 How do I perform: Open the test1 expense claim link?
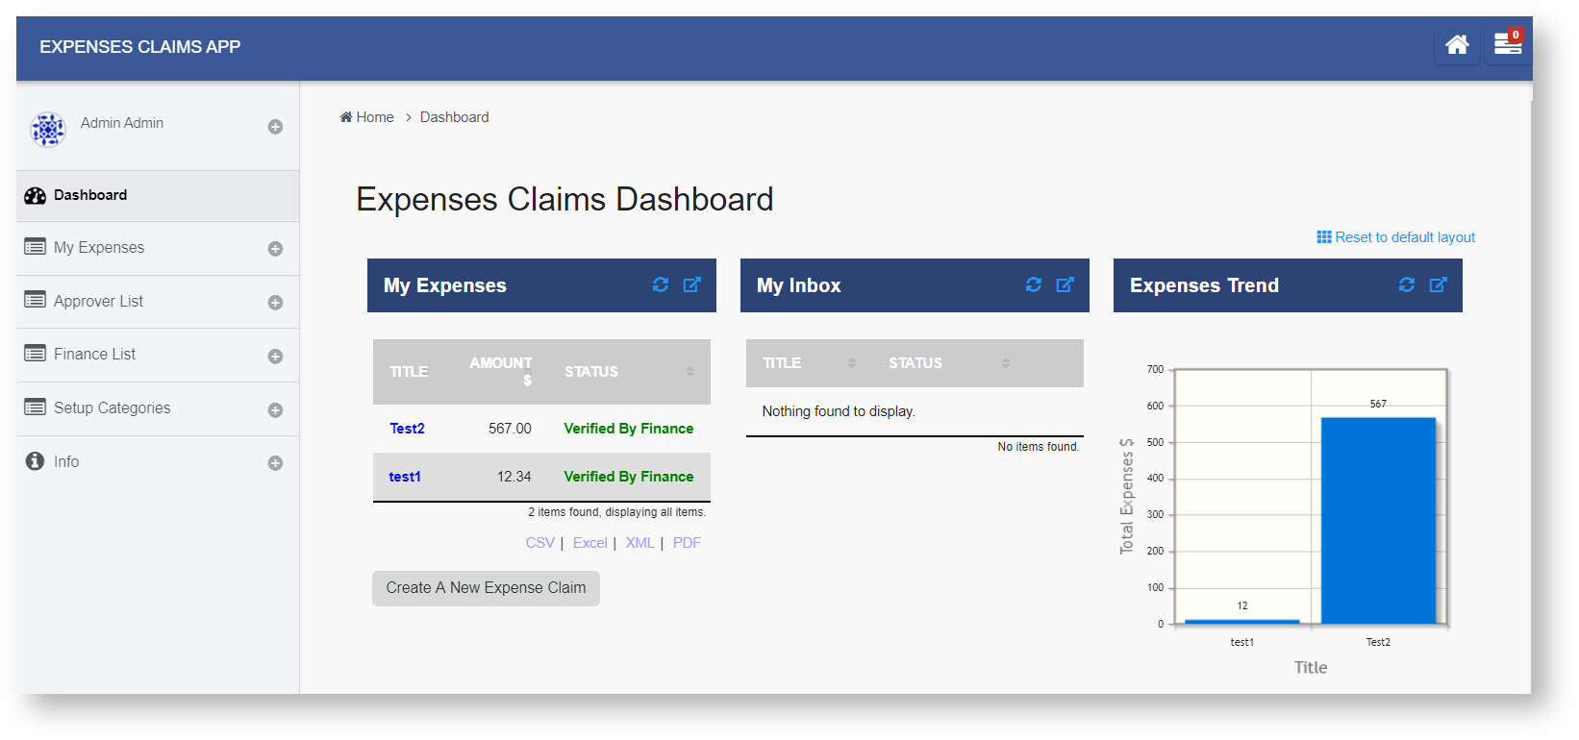click(x=405, y=477)
